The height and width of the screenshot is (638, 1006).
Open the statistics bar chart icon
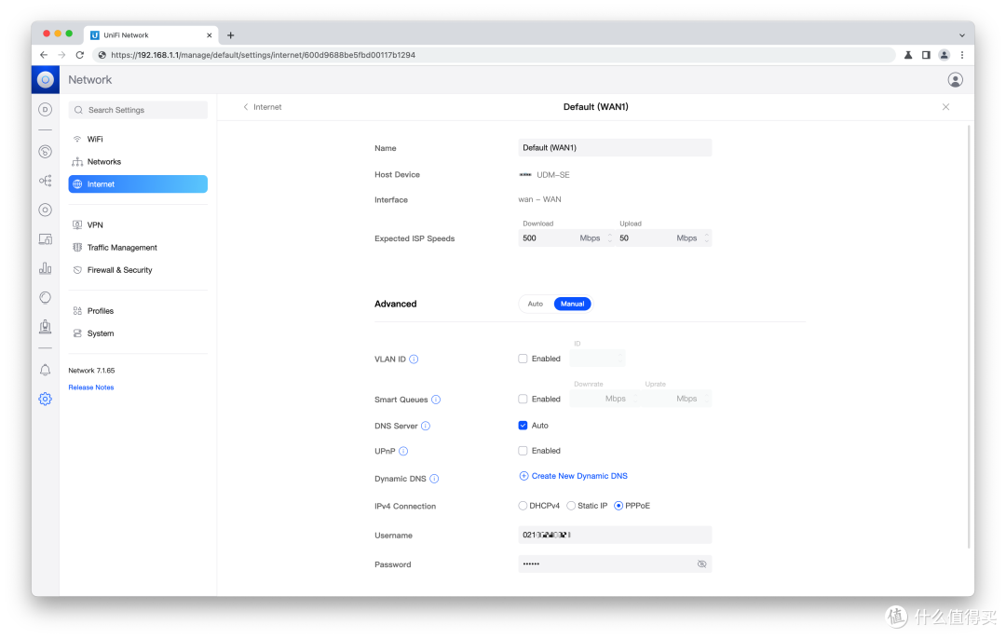click(x=45, y=268)
